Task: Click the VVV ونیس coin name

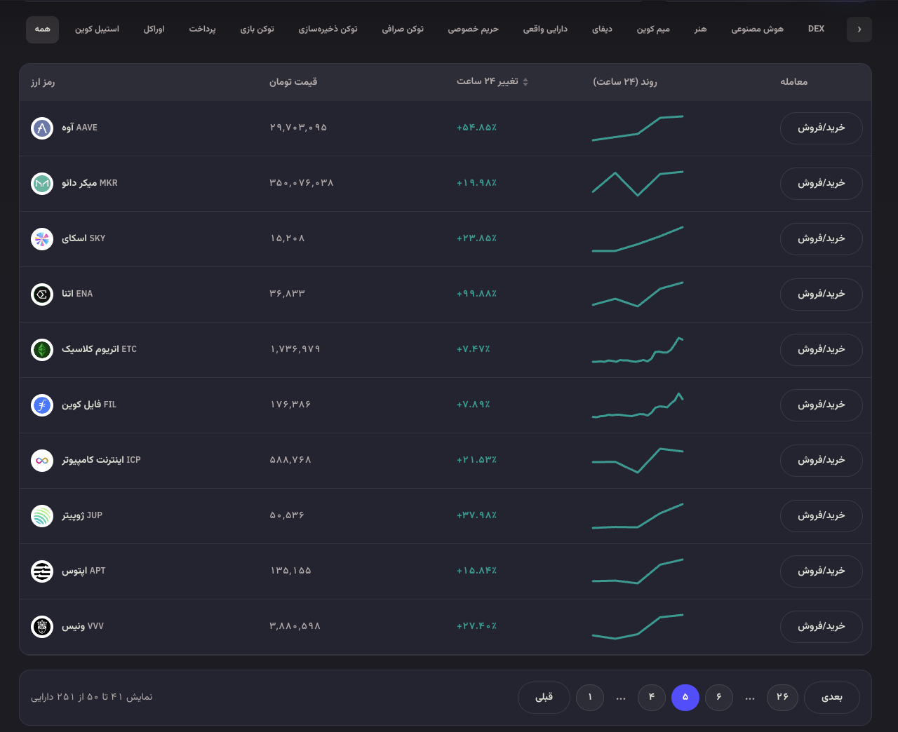Action: (x=83, y=627)
